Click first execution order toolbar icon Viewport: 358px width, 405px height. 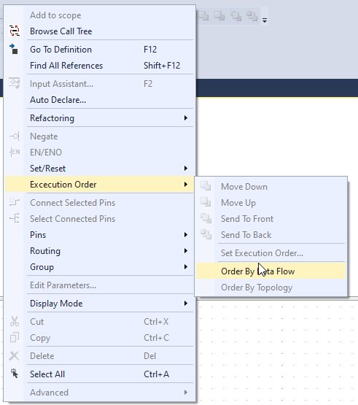(203, 16)
